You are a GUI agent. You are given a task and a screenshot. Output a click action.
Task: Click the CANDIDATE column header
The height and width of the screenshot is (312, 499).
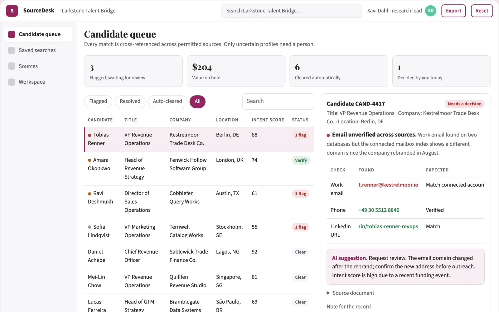(100, 120)
